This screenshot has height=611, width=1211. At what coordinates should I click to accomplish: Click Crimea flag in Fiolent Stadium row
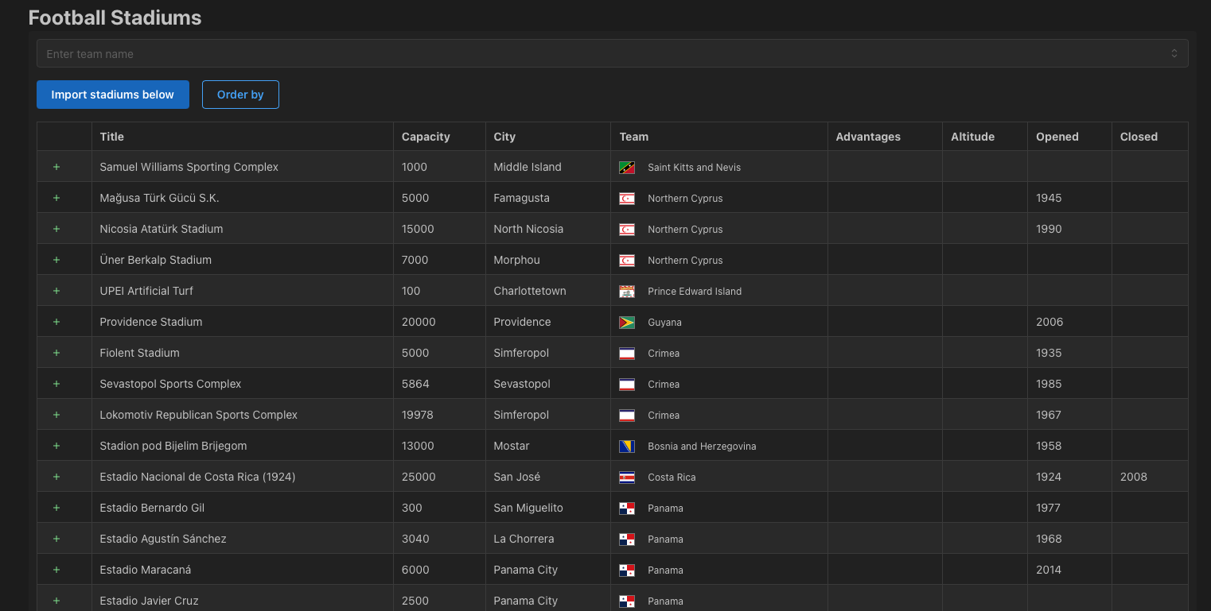tap(627, 354)
